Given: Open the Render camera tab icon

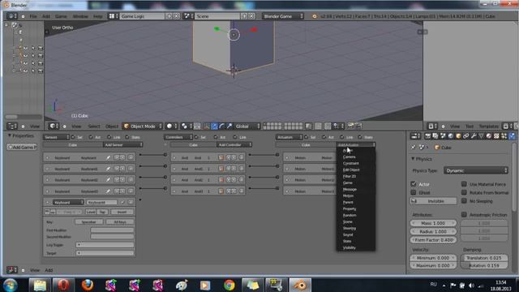Looking at the screenshot, I should tap(427, 136).
